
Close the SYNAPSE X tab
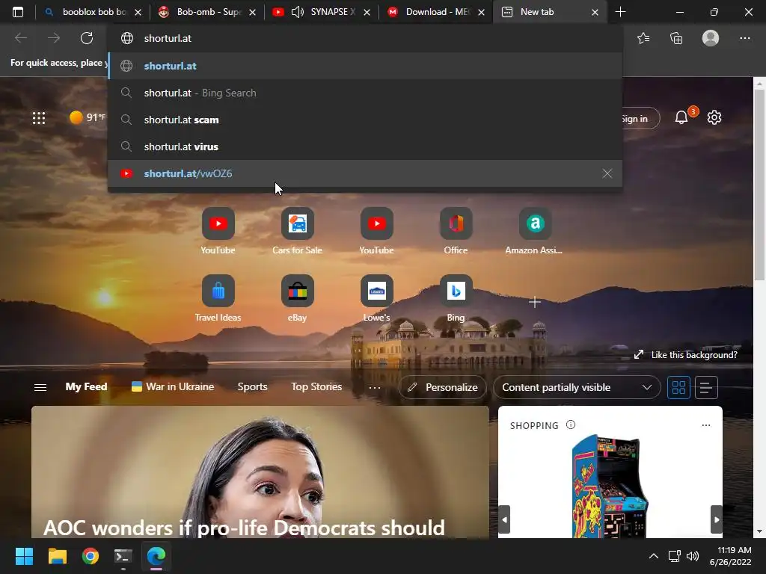click(x=367, y=12)
